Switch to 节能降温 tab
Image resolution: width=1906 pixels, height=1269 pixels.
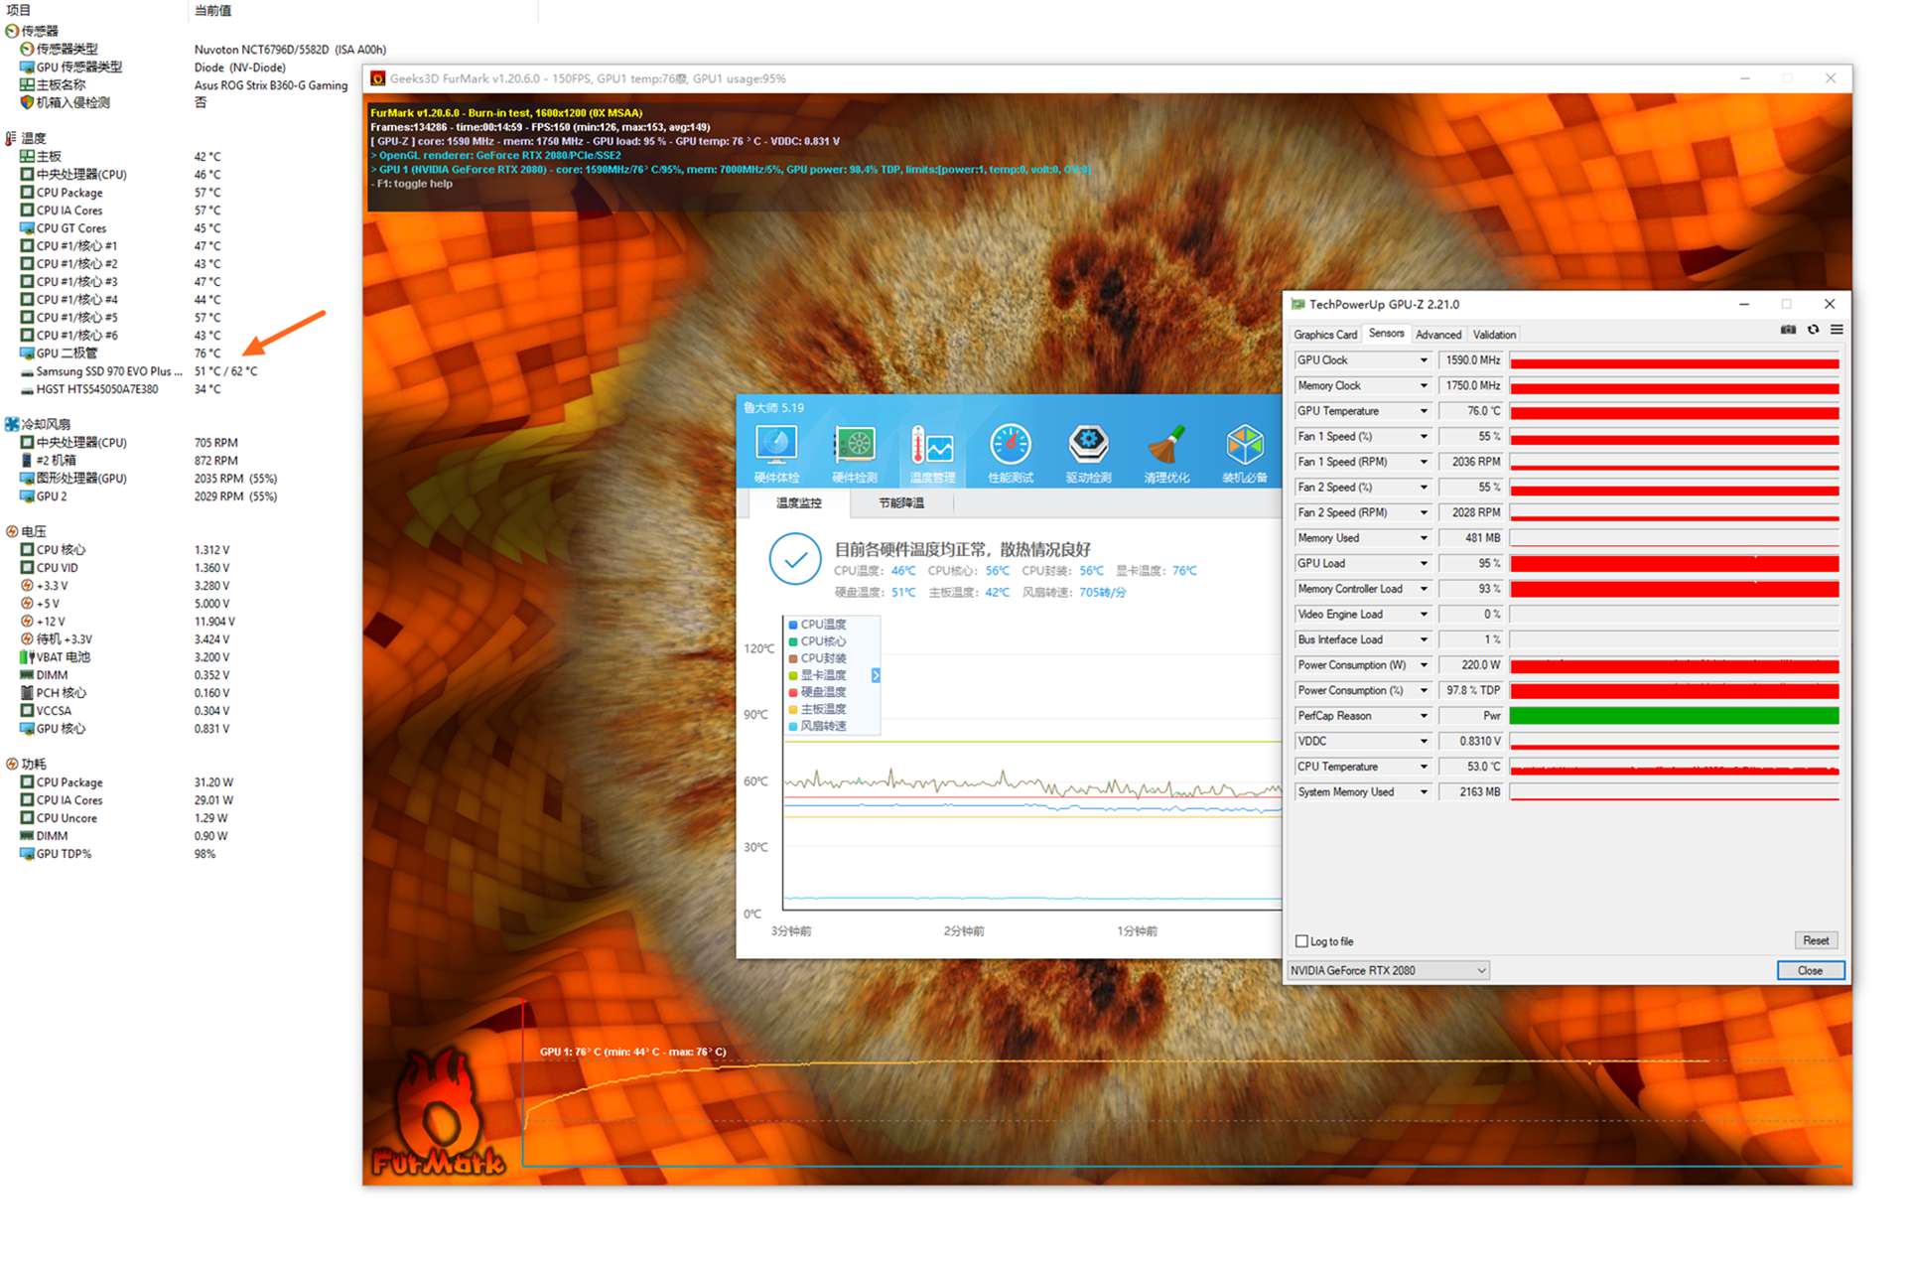[x=900, y=503]
